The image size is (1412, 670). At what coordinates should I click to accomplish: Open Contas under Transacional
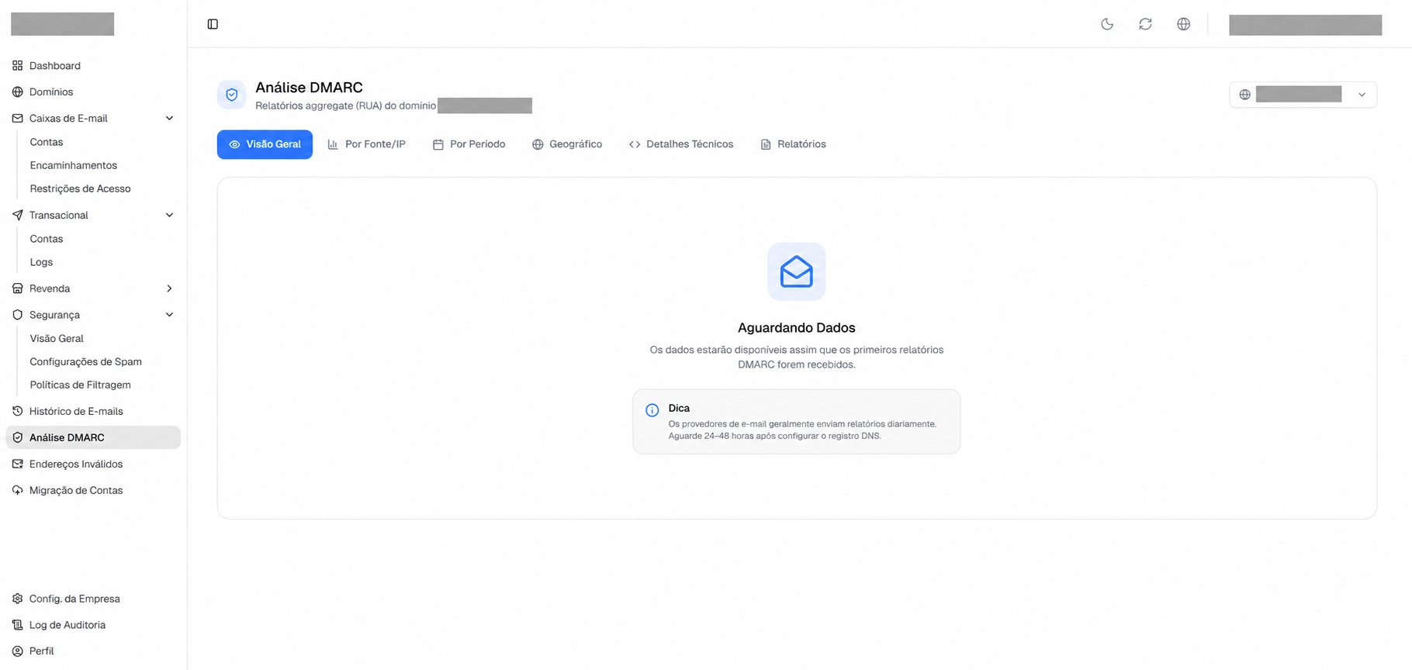click(x=47, y=239)
